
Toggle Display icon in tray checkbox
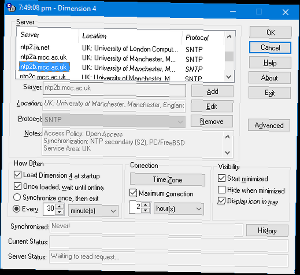(x=221, y=201)
